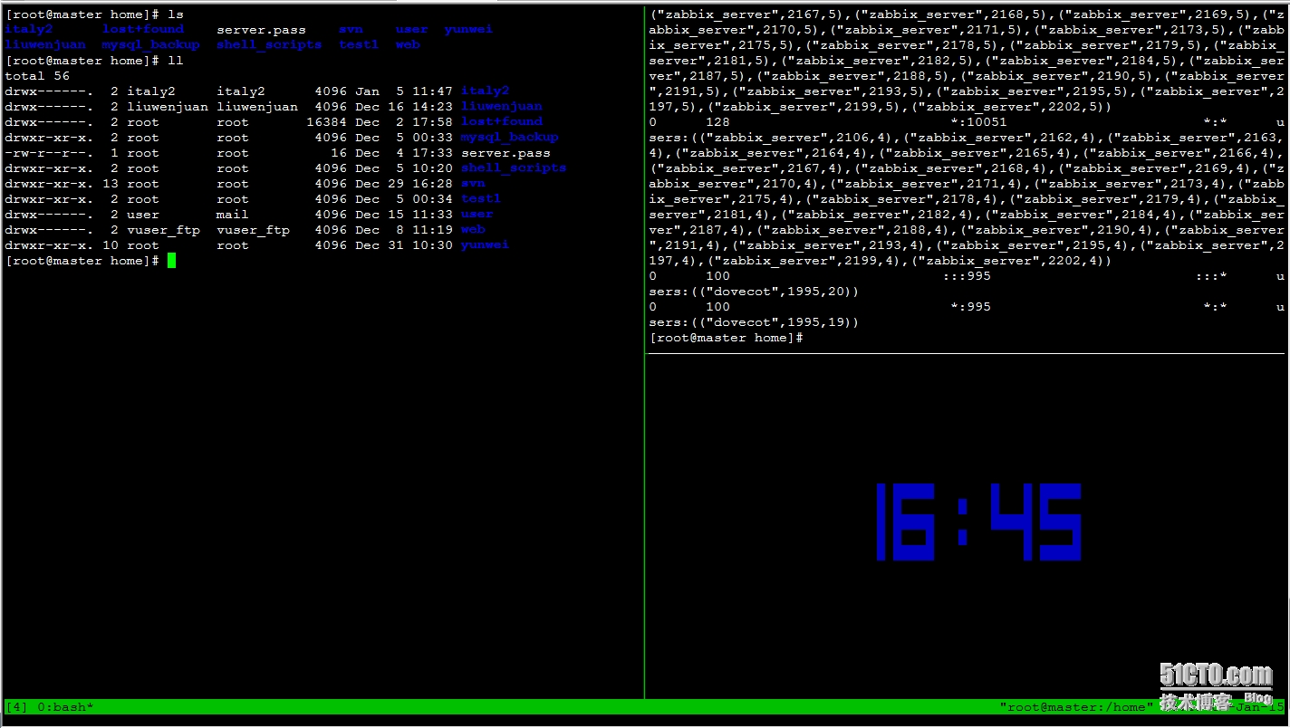Click the "total 56" line
The image size is (1290, 728).
coord(37,76)
